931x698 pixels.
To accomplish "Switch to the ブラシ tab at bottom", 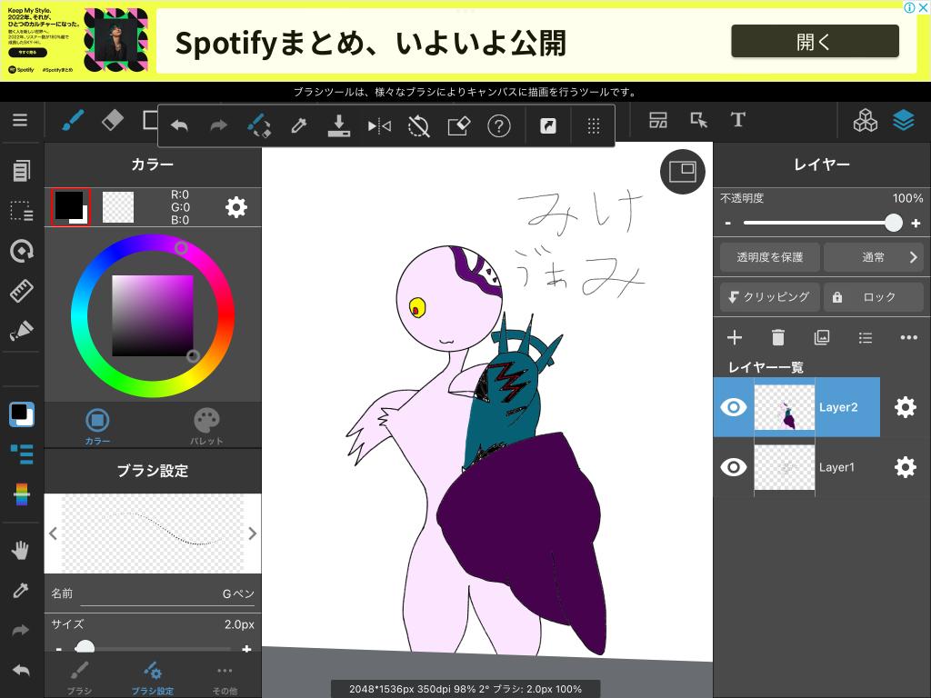I will (79, 677).
